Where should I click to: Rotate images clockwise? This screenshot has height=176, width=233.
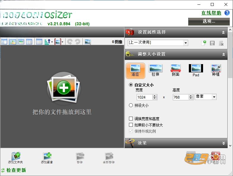pyautogui.click(x=78, y=42)
